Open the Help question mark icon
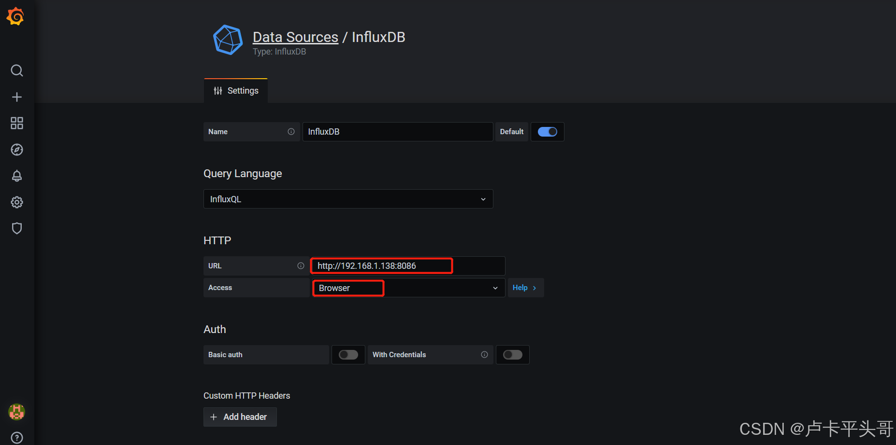896x445 pixels. (17, 438)
